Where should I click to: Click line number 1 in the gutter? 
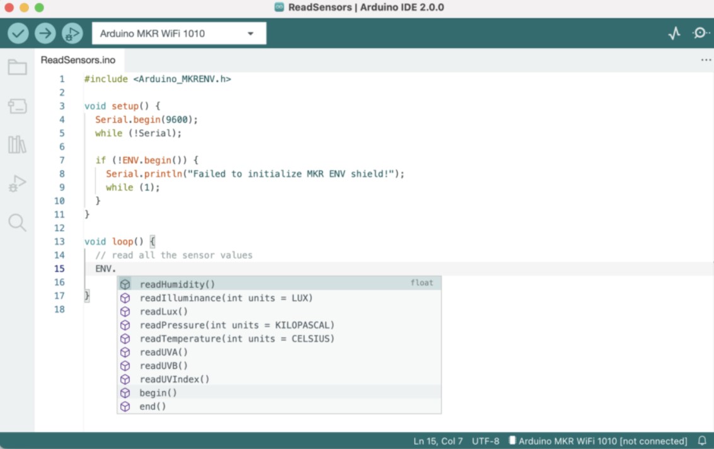point(62,79)
